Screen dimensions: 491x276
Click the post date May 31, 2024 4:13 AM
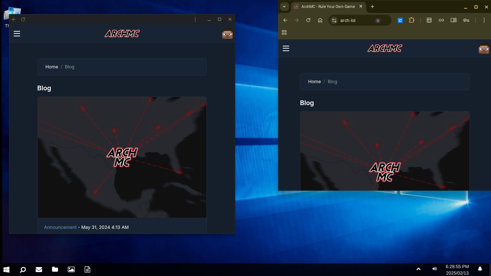click(x=105, y=227)
